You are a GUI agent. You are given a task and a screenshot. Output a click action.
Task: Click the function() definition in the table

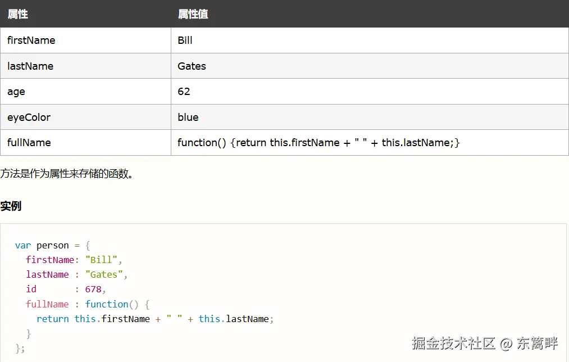pos(318,143)
